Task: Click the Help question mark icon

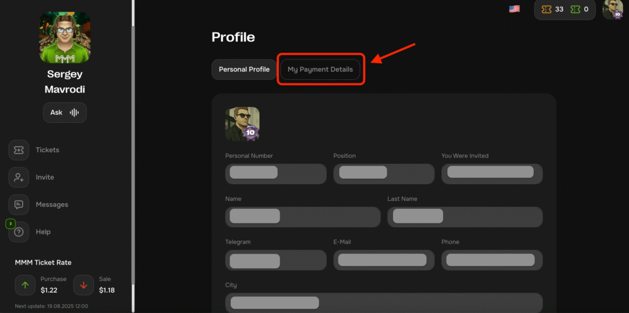Action: tap(19, 232)
